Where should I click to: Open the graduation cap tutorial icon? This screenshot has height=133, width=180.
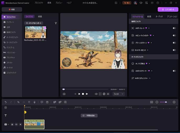pyautogui.click(x=141, y=3)
